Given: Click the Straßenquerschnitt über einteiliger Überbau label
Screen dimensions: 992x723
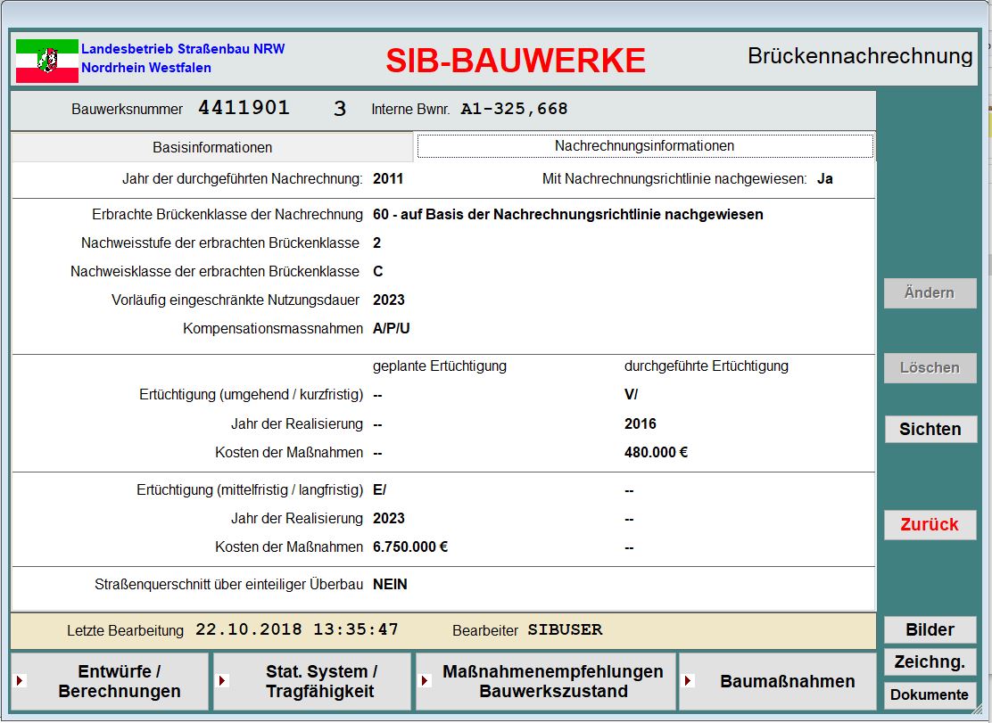Looking at the screenshot, I should coord(229,585).
